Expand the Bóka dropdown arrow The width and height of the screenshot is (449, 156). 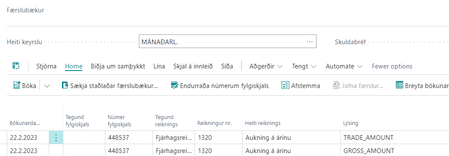(47, 86)
